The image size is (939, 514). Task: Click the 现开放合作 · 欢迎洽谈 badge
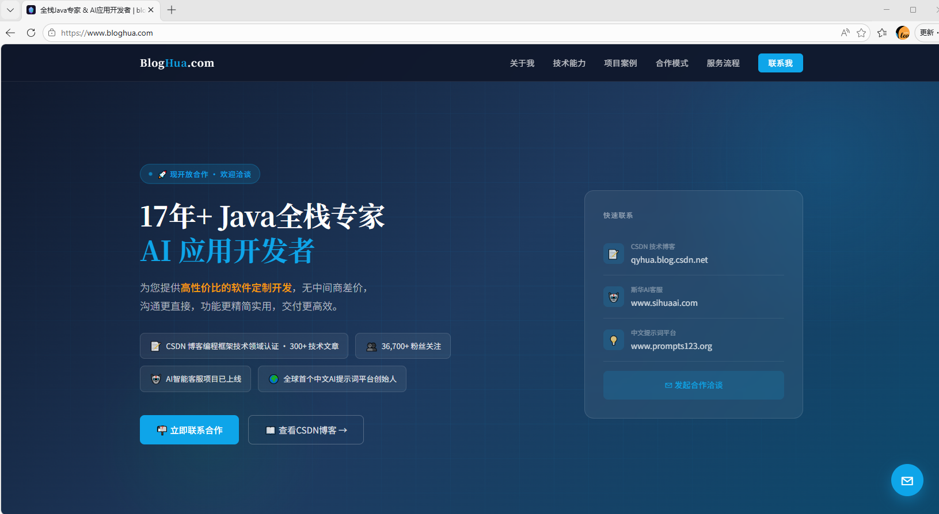(200, 174)
